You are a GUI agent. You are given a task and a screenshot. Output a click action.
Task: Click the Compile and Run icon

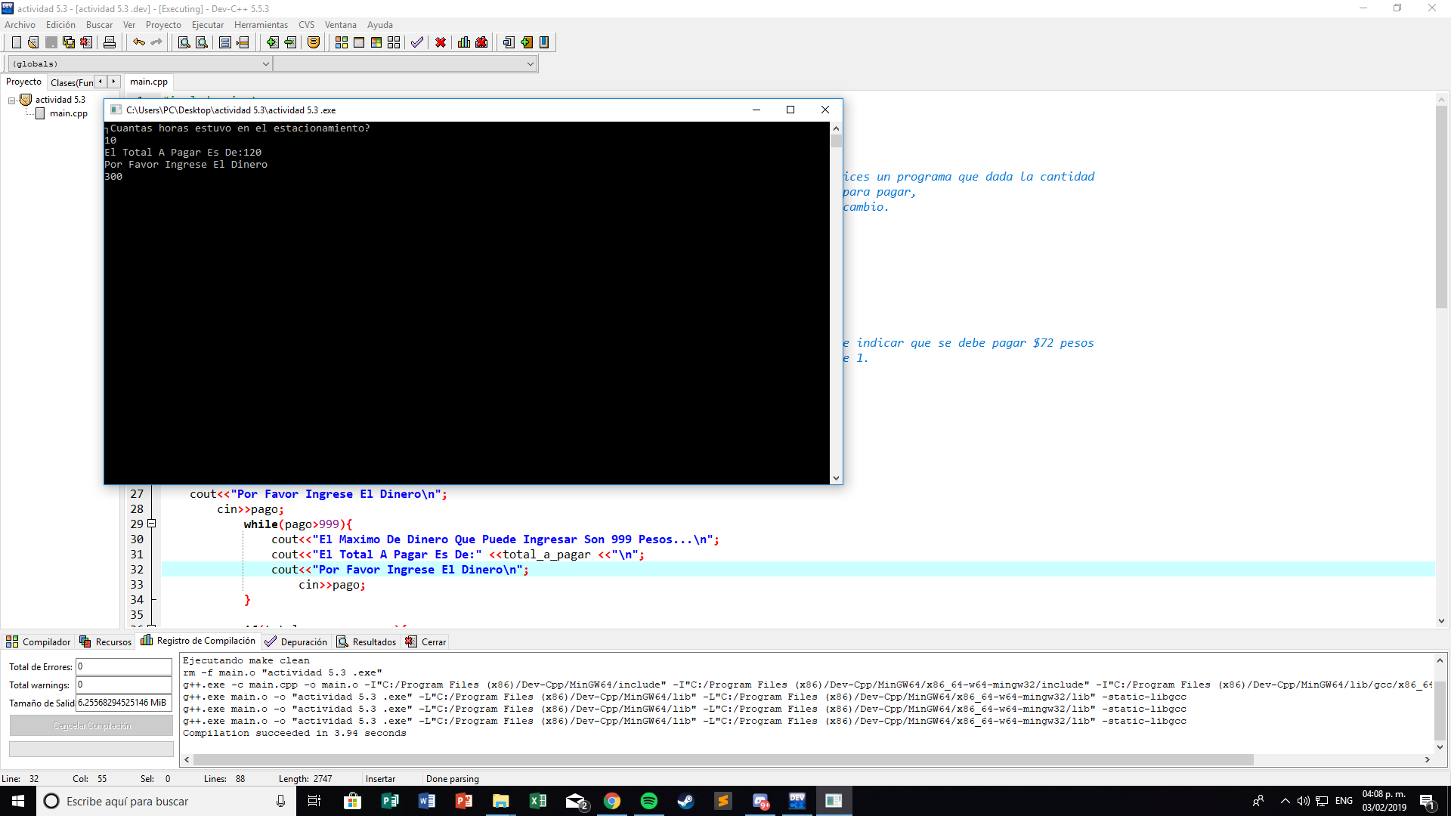376,42
